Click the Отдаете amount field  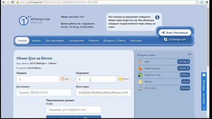(38, 79)
